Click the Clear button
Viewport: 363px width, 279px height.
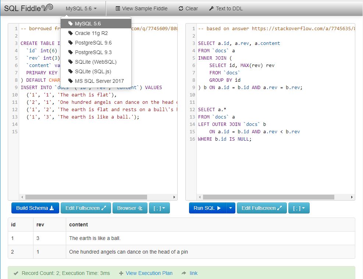point(188,8)
